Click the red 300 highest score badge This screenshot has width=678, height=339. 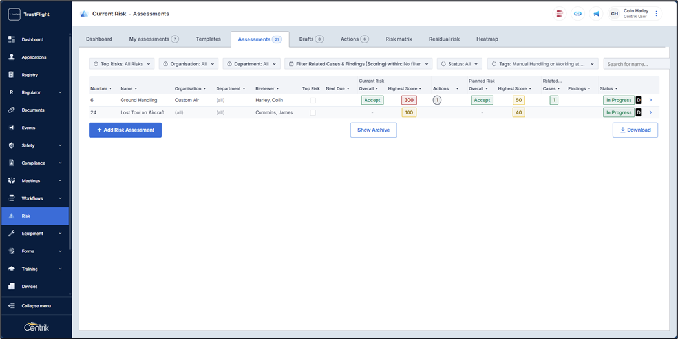point(408,100)
